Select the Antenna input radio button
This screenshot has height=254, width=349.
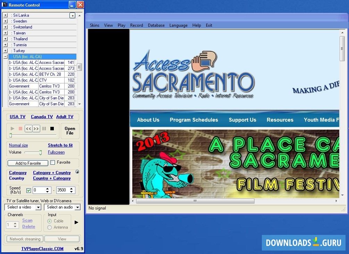pyautogui.click(x=49, y=227)
